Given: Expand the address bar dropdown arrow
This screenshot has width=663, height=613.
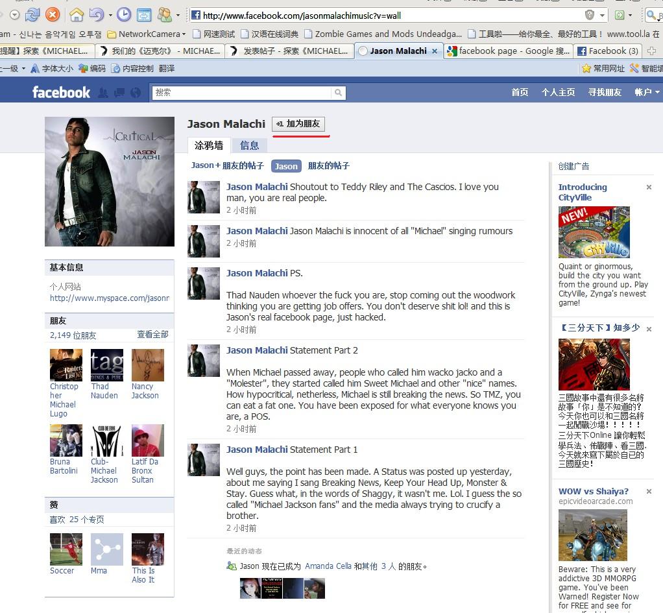Looking at the screenshot, I should 602,16.
